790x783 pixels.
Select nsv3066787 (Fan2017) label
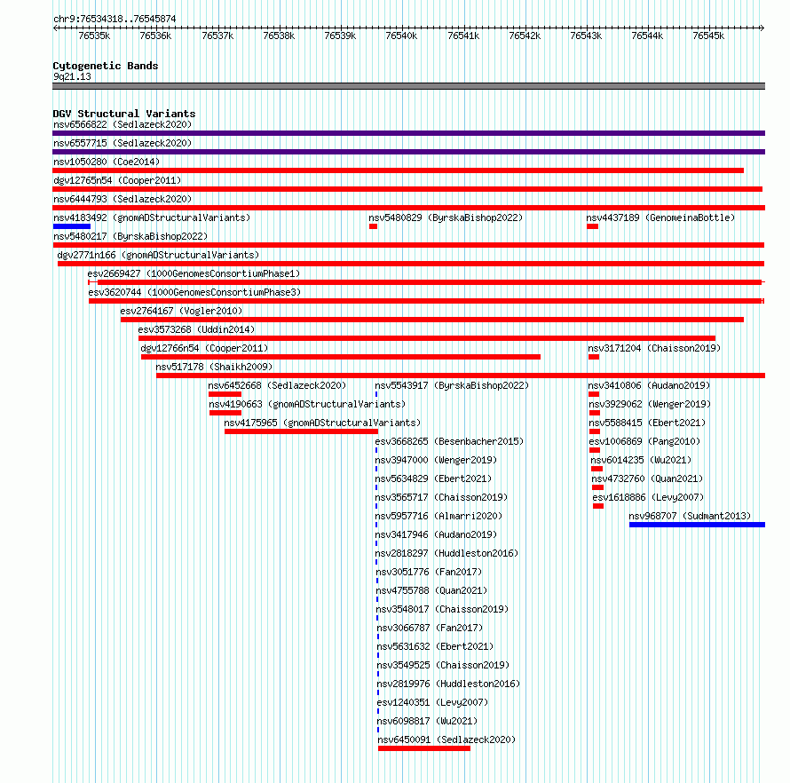[431, 628]
